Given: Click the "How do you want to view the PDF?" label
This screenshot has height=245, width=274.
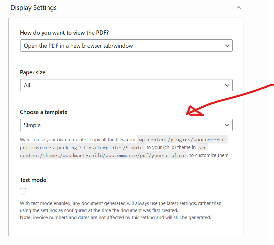Looking at the screenshot, I should 64,33.
